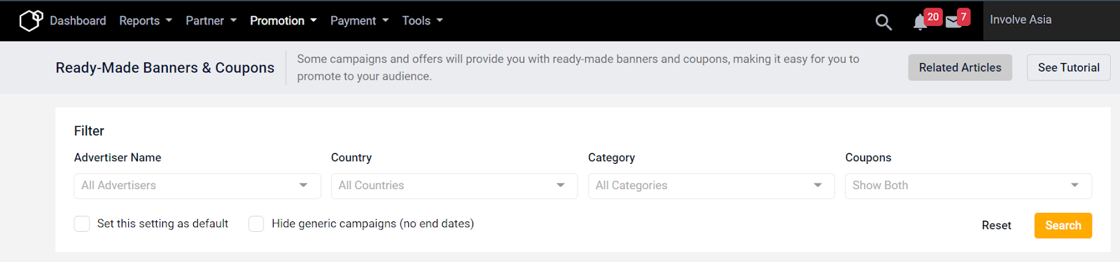1120x262 pixels.
Task: Open the Partner menu
Action: click(x=211, y=21)
